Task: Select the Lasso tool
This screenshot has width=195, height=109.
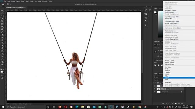Action: tap(2, 16)
